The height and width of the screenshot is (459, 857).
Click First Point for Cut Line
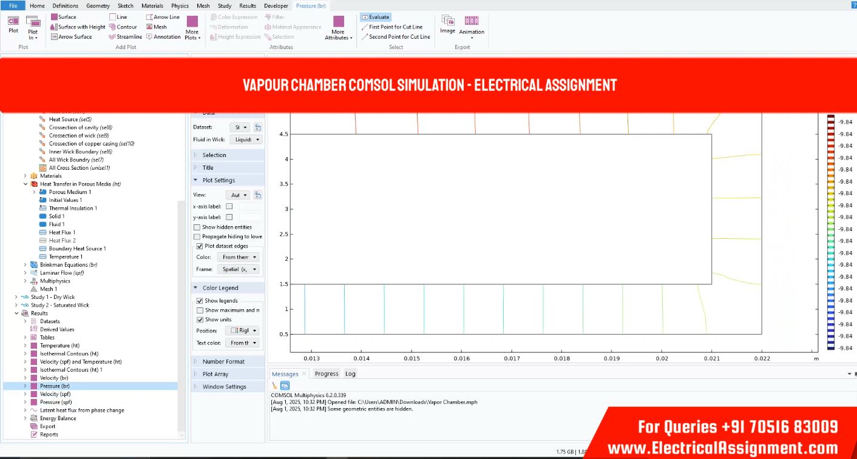click(x=395, y=27)
